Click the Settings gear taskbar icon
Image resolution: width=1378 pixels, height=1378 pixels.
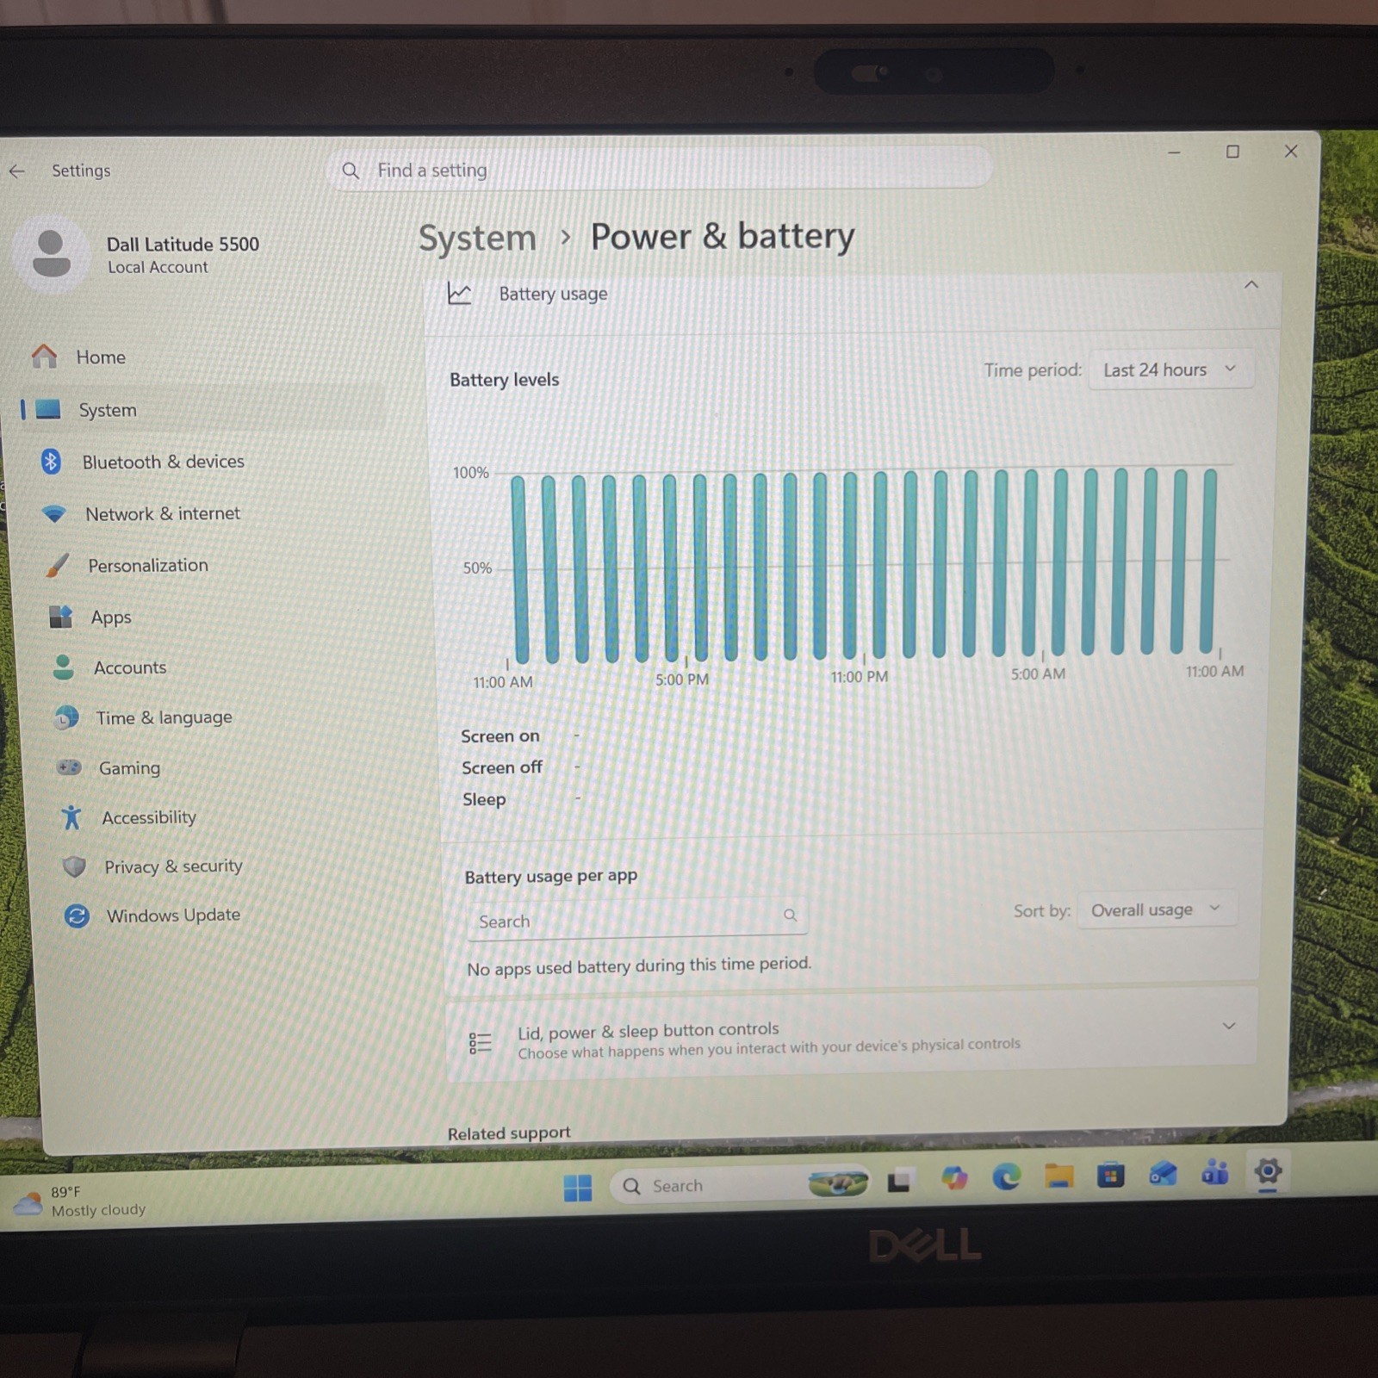coord(1268,1171)
